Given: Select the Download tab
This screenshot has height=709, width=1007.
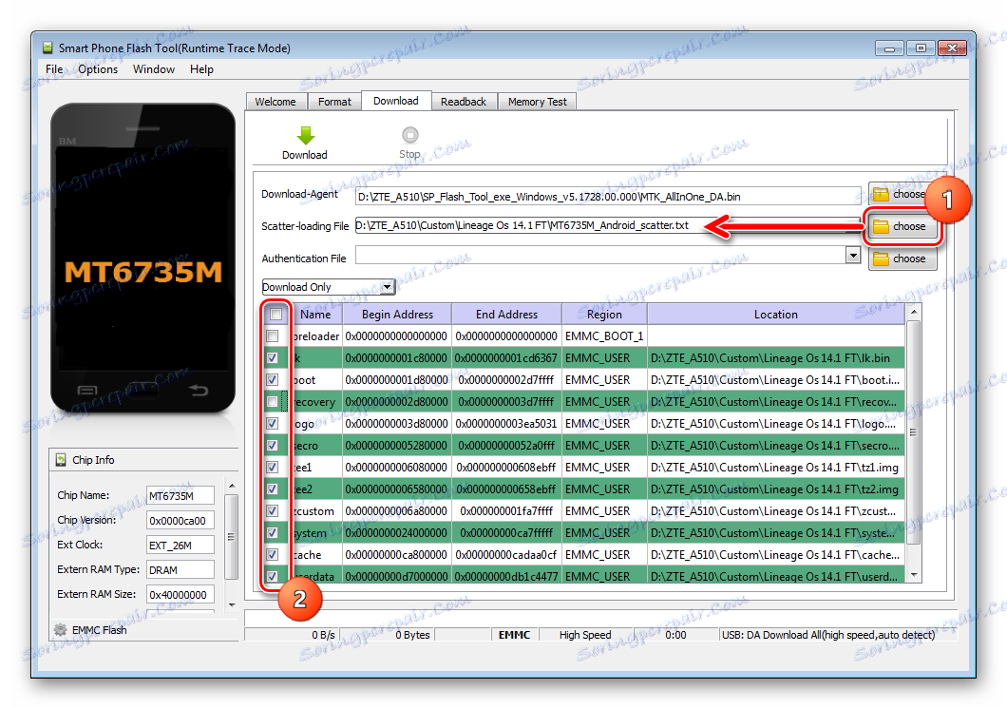Looking at the screenshot, I should 395,101.
